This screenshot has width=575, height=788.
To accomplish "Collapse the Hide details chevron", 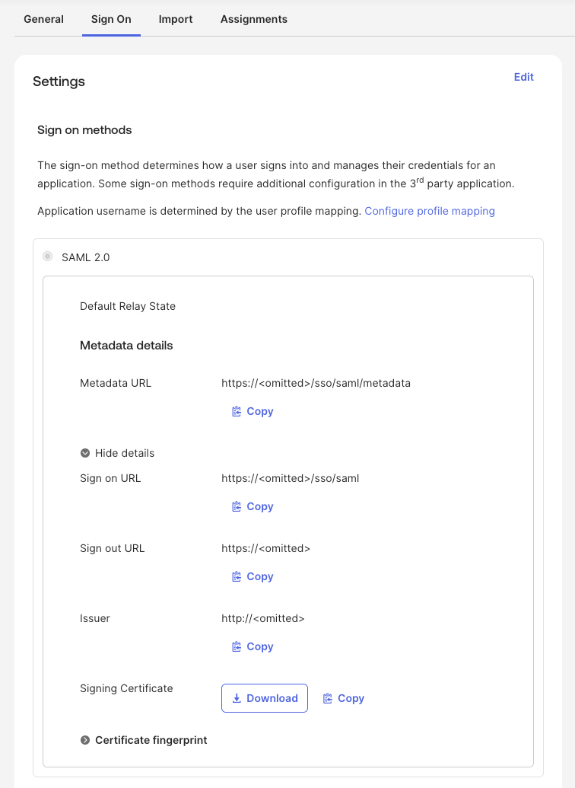I will tap(85, 453).
